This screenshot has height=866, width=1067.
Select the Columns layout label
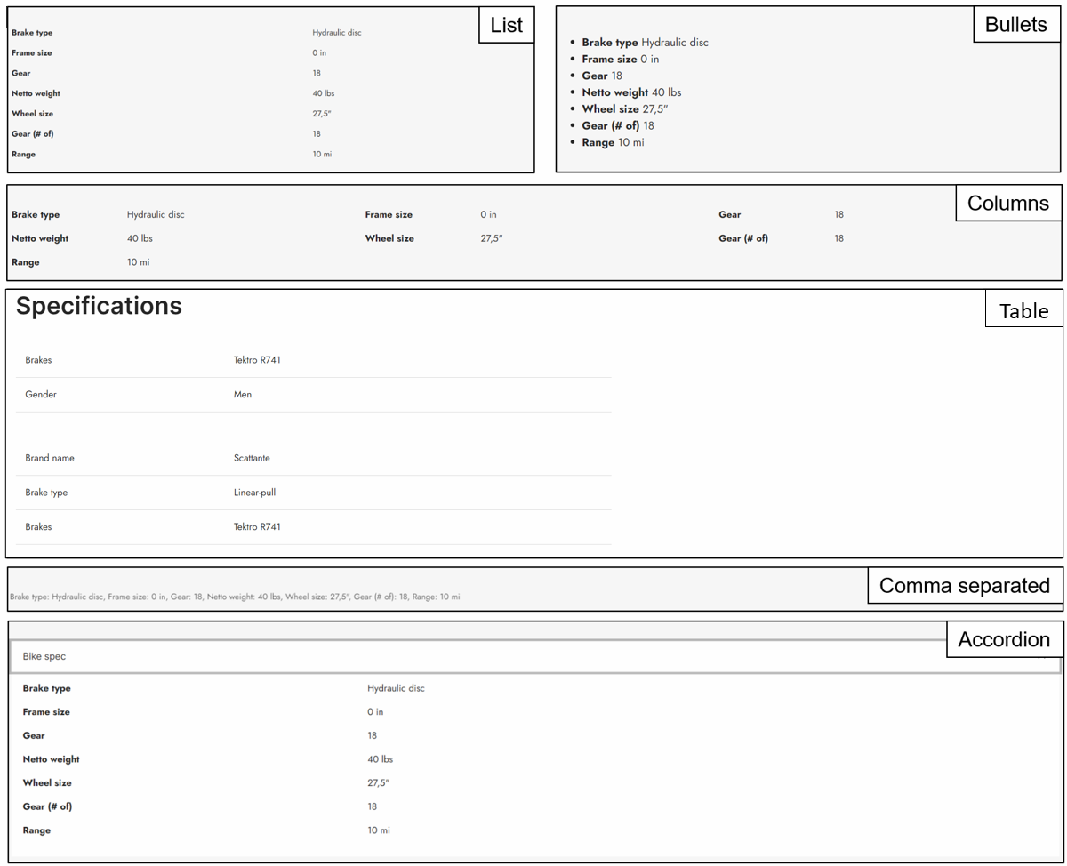coord(1007,204)
